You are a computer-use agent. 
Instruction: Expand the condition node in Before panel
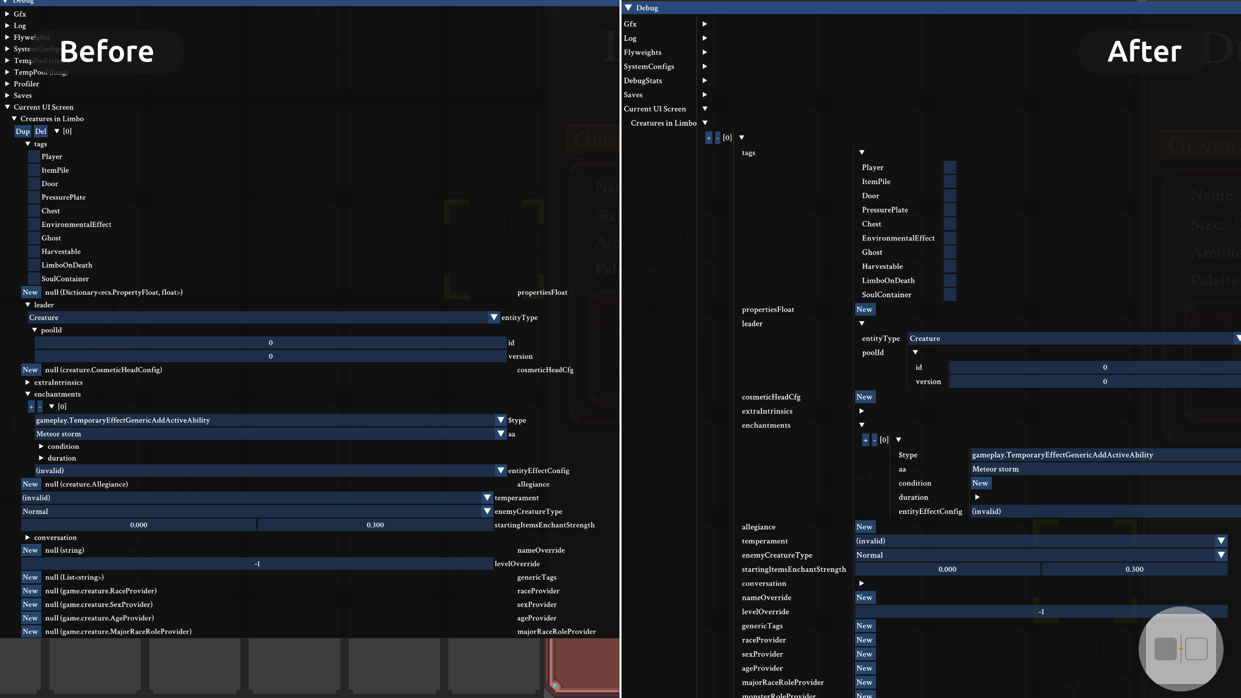click(x=41, y=446)
